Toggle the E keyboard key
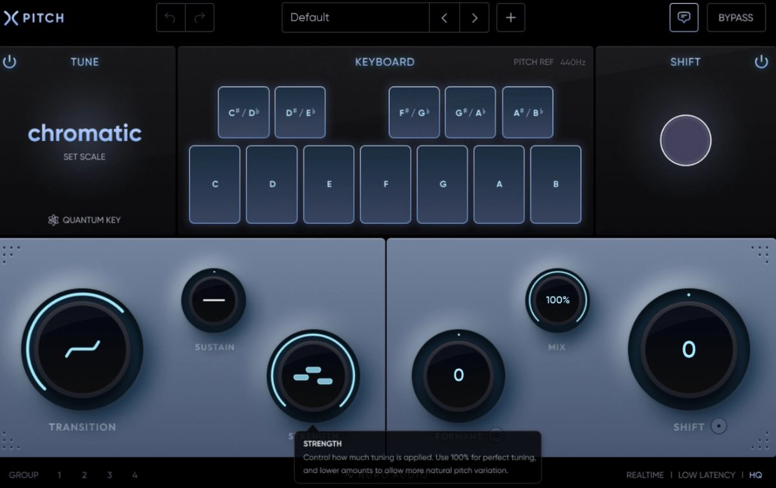The image size is (776, 488). point(329,184)
